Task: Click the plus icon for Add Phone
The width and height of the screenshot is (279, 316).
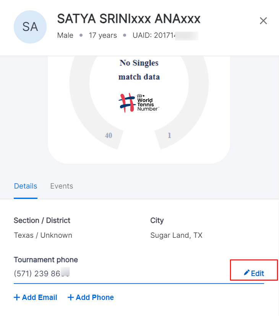Action: click(70, 297)
